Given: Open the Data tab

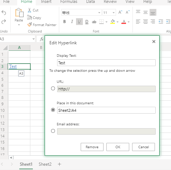Looking at the screenshot, I should click(x=90, y=2).
